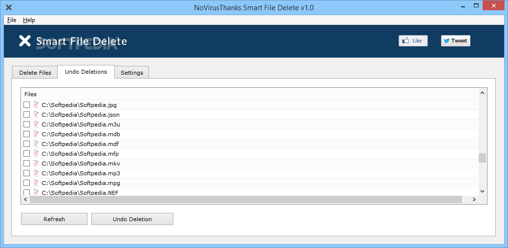This screenshot has height=248, width=508.
Task: Close the Smart File Delete window
Action: pyautogui.click(x=494, y=6)
